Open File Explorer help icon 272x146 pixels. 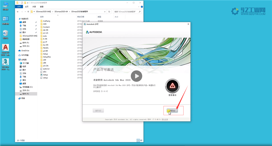[142, 7]
